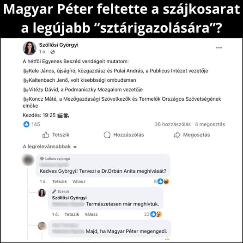Click the reaction icons beside the count 8
Viewport: 243px width, 243px height.
click(x=163, y=181)
